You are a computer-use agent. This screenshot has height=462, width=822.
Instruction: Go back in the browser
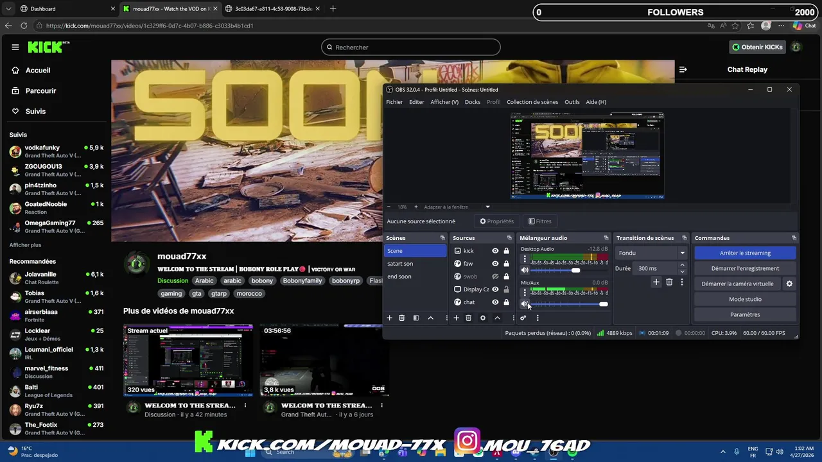pos(8,26)
